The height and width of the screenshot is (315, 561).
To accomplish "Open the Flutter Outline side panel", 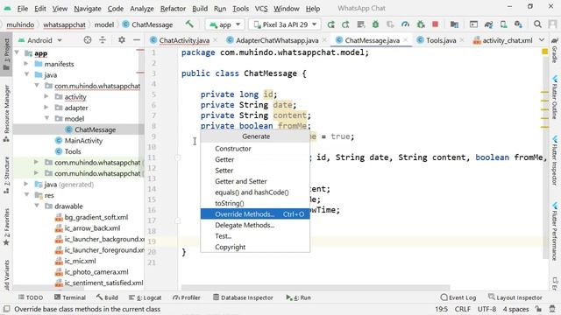I will click(555, 97).
